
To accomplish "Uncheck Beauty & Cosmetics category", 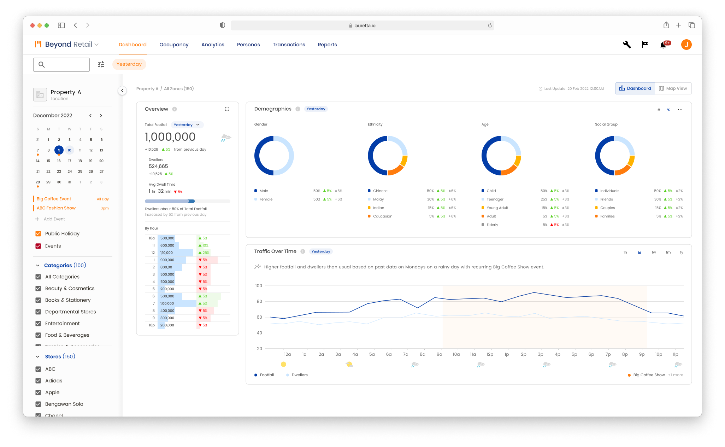I will (x=38, y=289).
